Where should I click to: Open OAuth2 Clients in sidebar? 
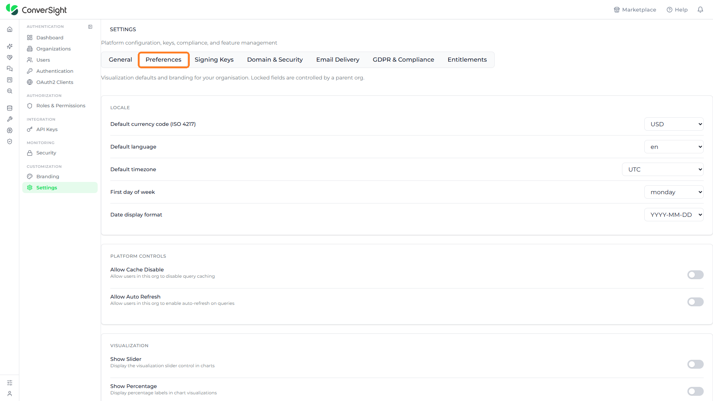[60, 82]
